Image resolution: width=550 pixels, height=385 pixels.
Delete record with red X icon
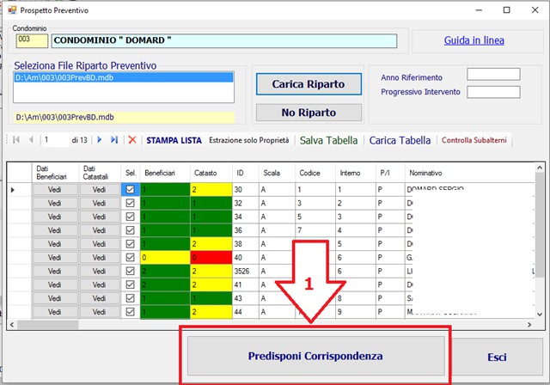132,140
